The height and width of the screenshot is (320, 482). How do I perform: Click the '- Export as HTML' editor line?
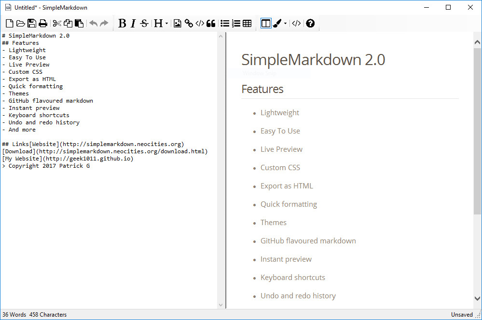click(29, 79)
